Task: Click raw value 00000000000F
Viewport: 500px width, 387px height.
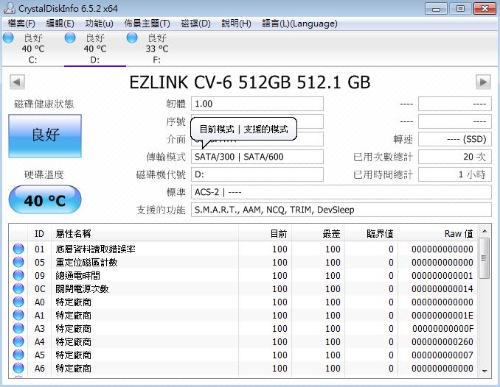Action: pyautogui.click(x=442, y=328)
